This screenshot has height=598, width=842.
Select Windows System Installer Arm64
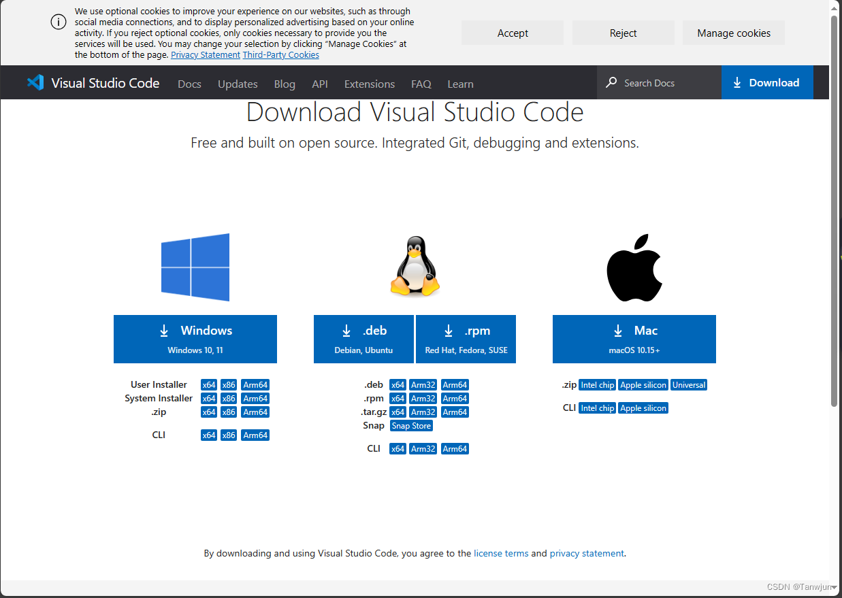(x=255, y=399)
